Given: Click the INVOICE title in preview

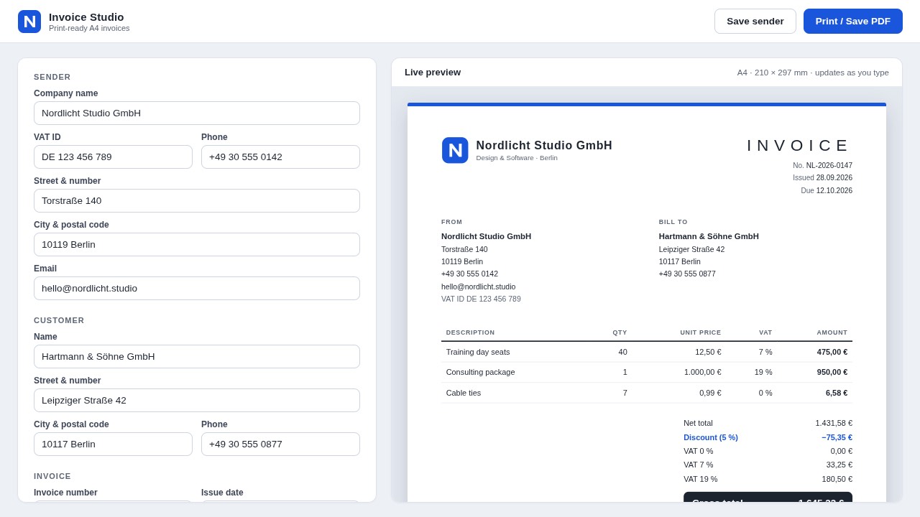Looking at the screenshot, I should [x=799, y=146].
